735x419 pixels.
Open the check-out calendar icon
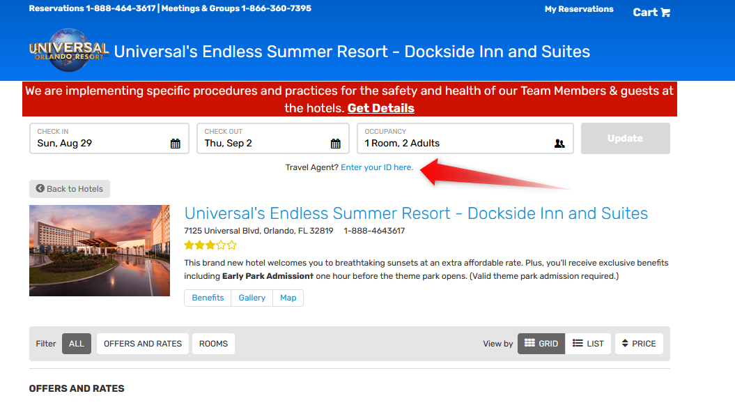coord(336,144)
